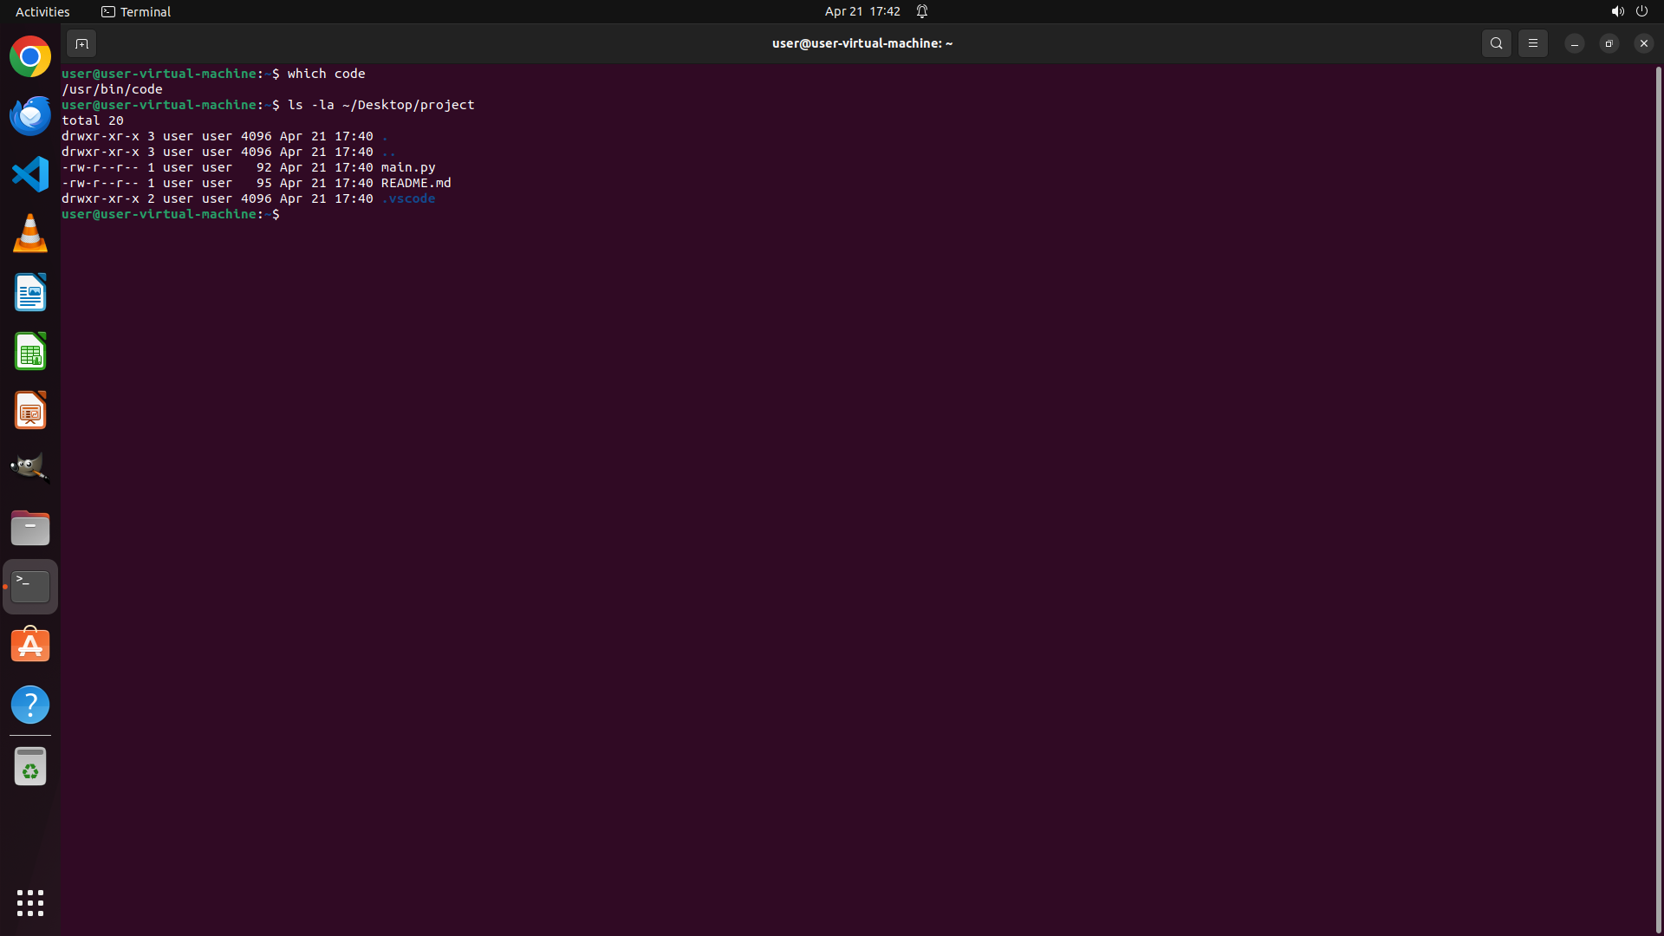The image size is (1664, 936).
Task: Open the Help application
Action: [x=30, y=705]
